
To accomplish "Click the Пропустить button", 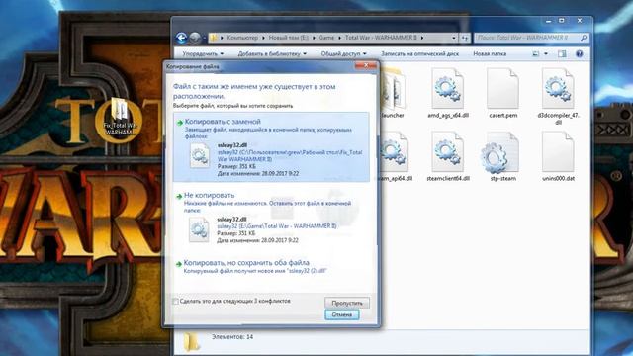I will click(347, 303).
